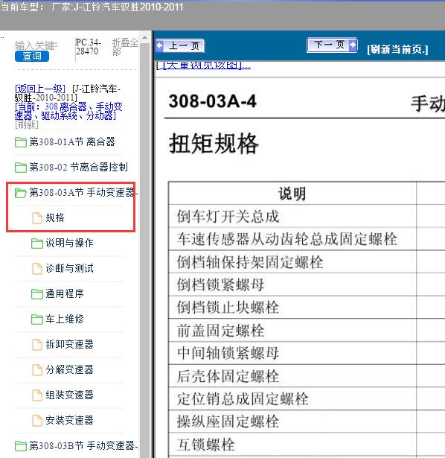Screen dimensions: 445x458
Task: Expand folder icon of 第308-03B节 手动变速器
Action: [x=20, y=446]
